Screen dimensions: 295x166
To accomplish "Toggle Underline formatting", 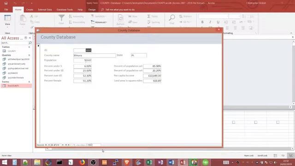I will click(x=218, y=22).
